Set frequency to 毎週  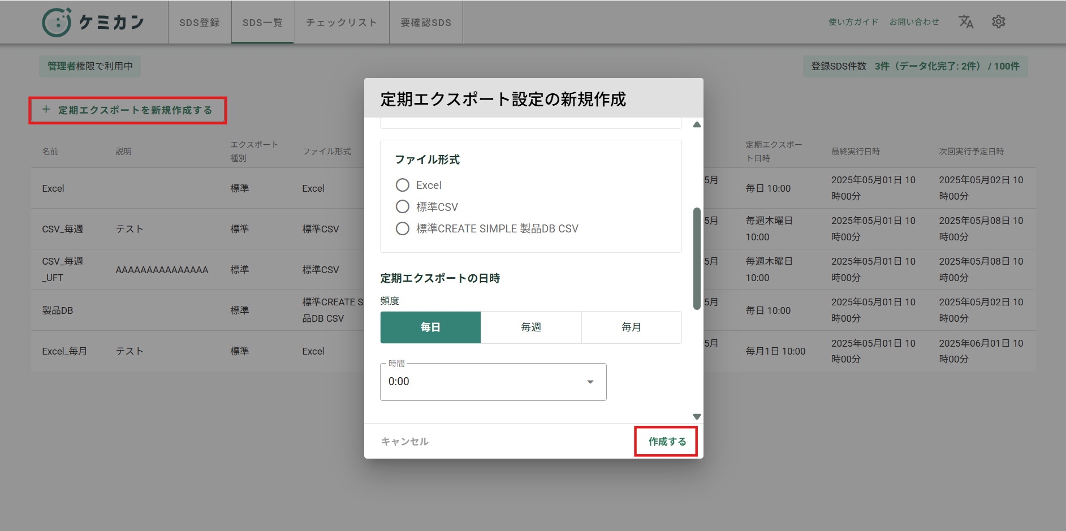click(531, 327)
